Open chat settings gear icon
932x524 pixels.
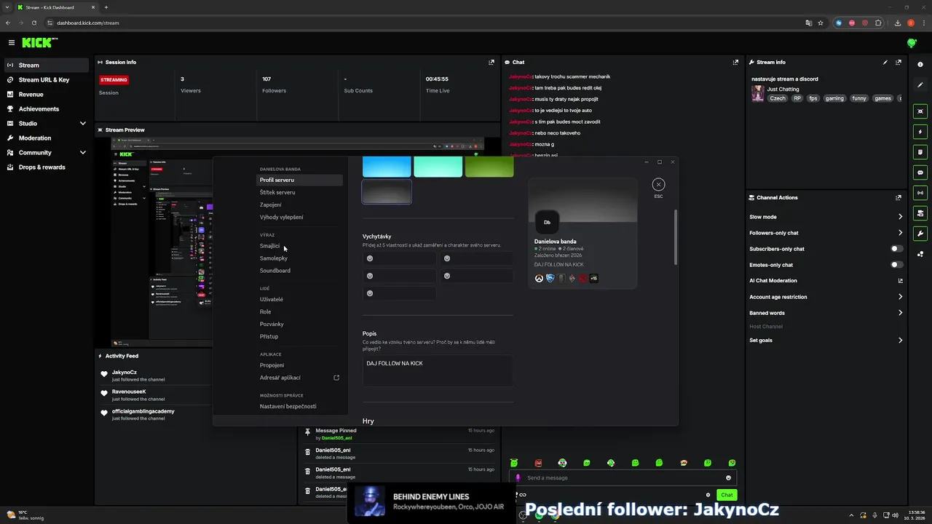point(708,495)
